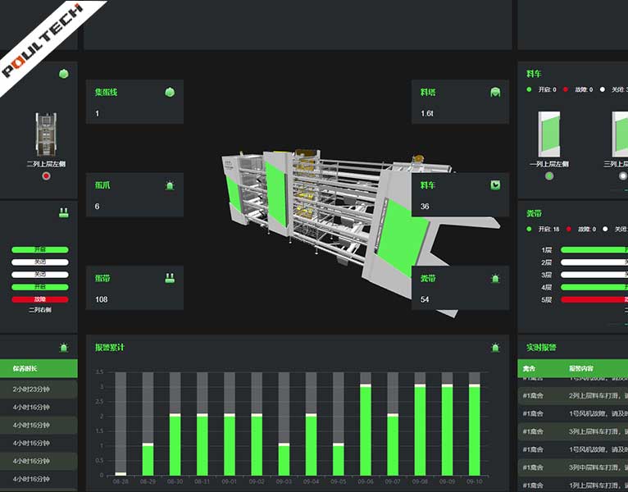Click the red 故障 bar above 二列右侧
This screenshot has width=628, height=492.
(40, 299)
